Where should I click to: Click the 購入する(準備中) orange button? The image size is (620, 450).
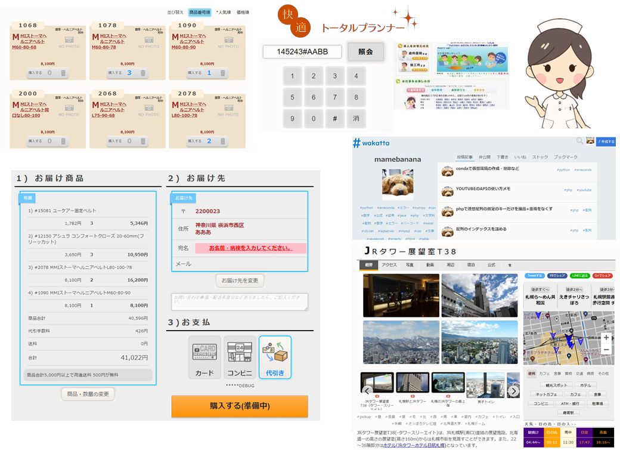[240, 406]
